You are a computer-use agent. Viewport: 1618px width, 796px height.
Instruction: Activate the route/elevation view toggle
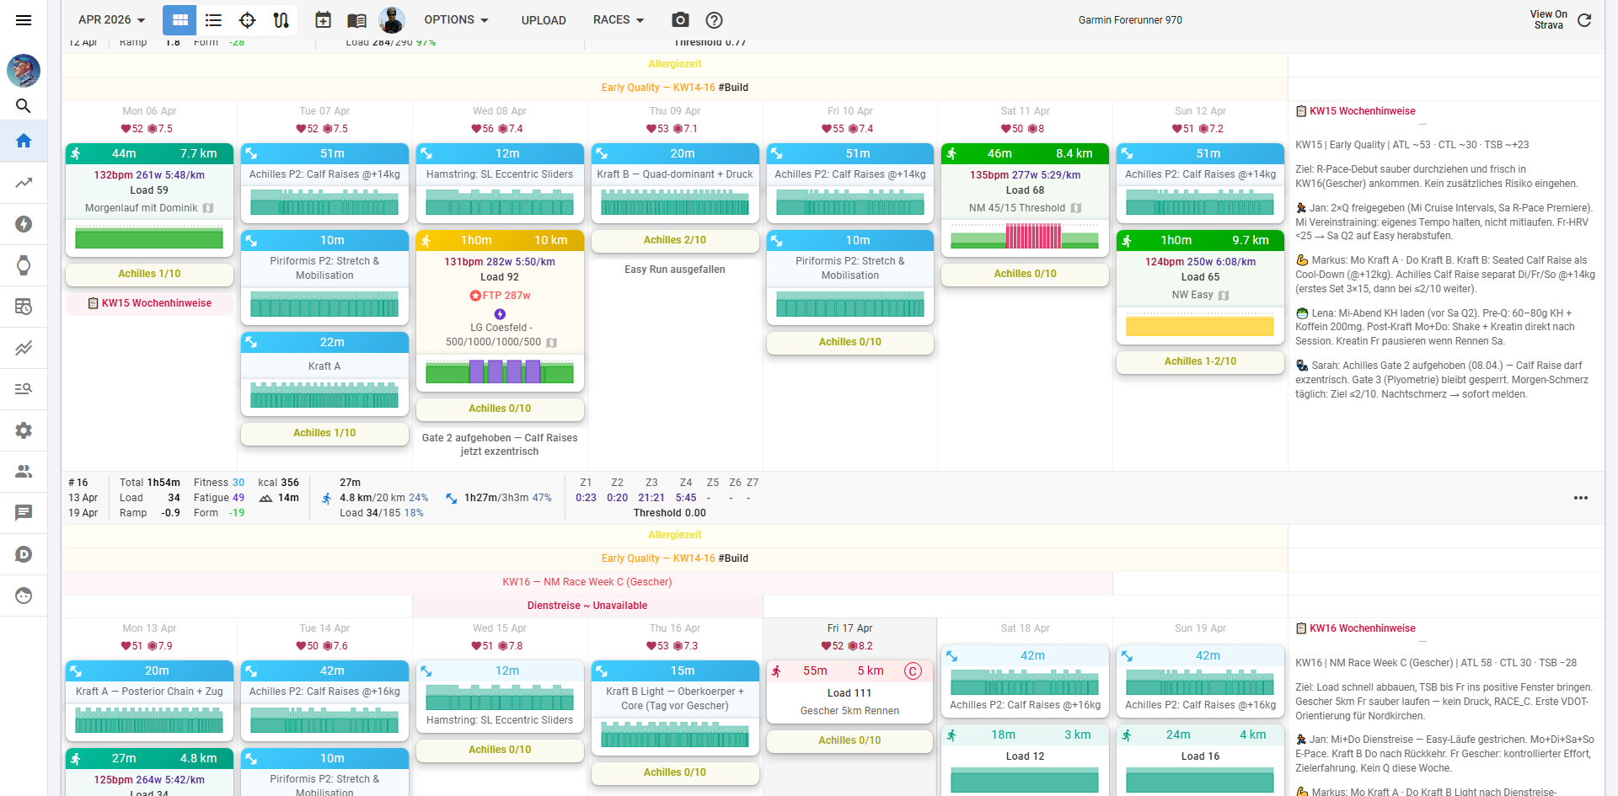(281, 19)
